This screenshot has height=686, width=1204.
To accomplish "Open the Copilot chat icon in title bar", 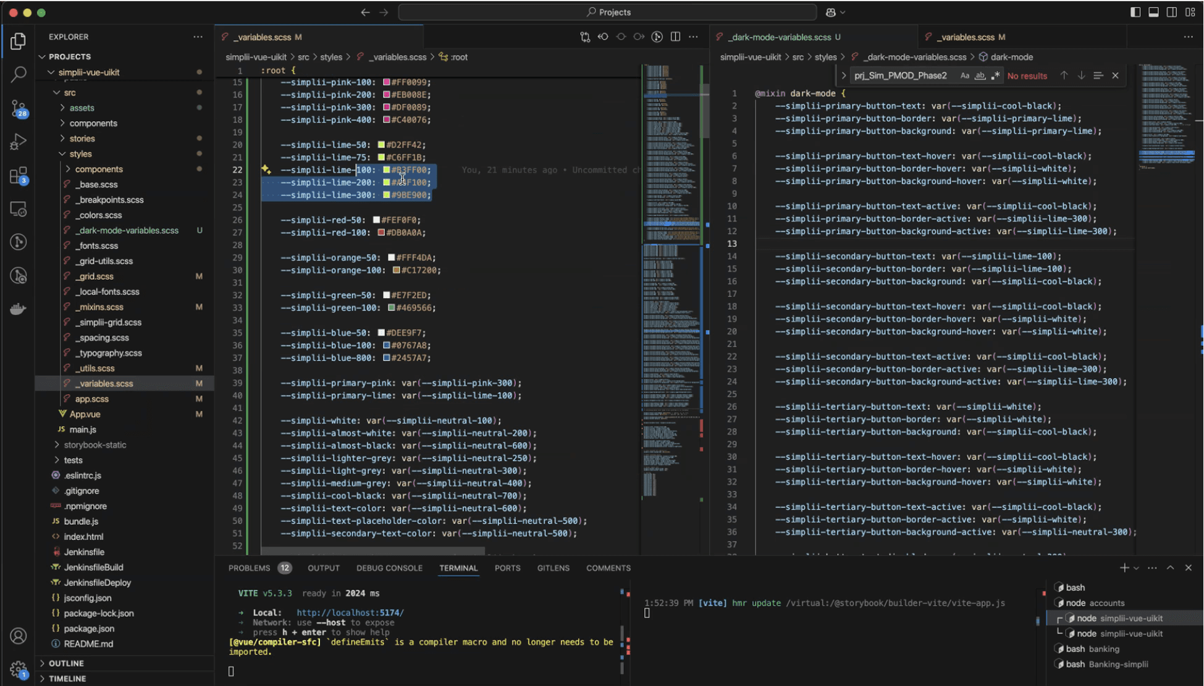I will [x=831, y=12].
